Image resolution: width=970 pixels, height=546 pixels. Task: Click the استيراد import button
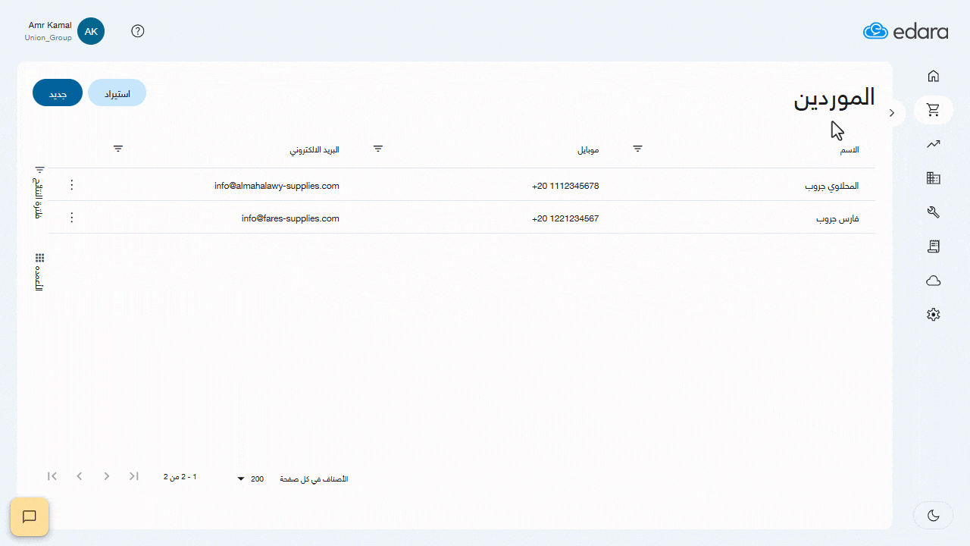coord(117,93)
